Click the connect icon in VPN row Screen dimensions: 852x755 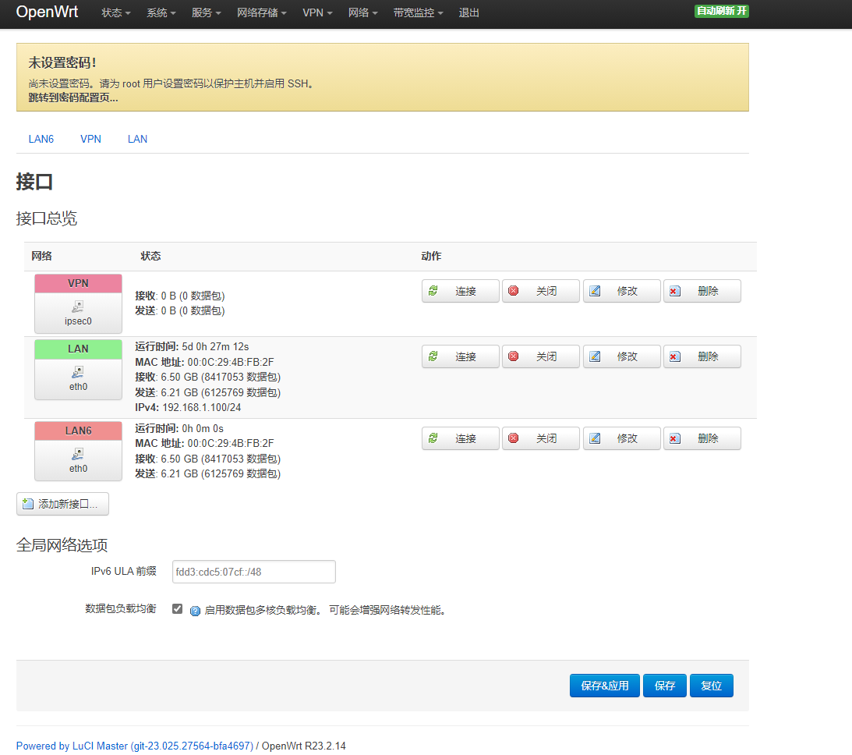(433, 291)
